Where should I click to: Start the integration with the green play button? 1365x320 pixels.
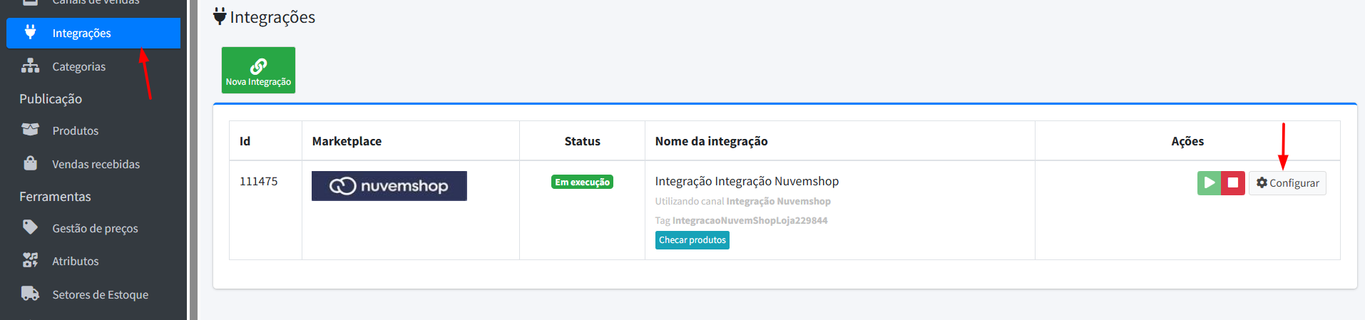click(x=1209, y=183)
